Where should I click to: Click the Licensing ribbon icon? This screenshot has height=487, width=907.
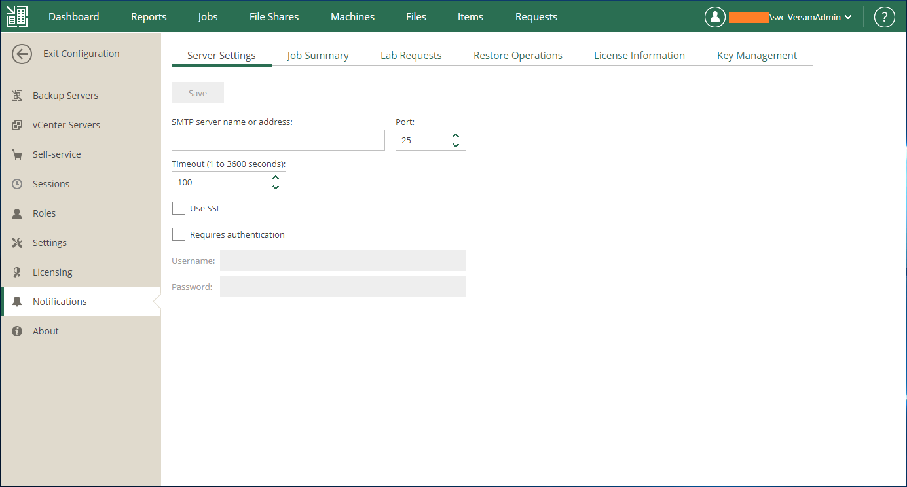point(18,272)
